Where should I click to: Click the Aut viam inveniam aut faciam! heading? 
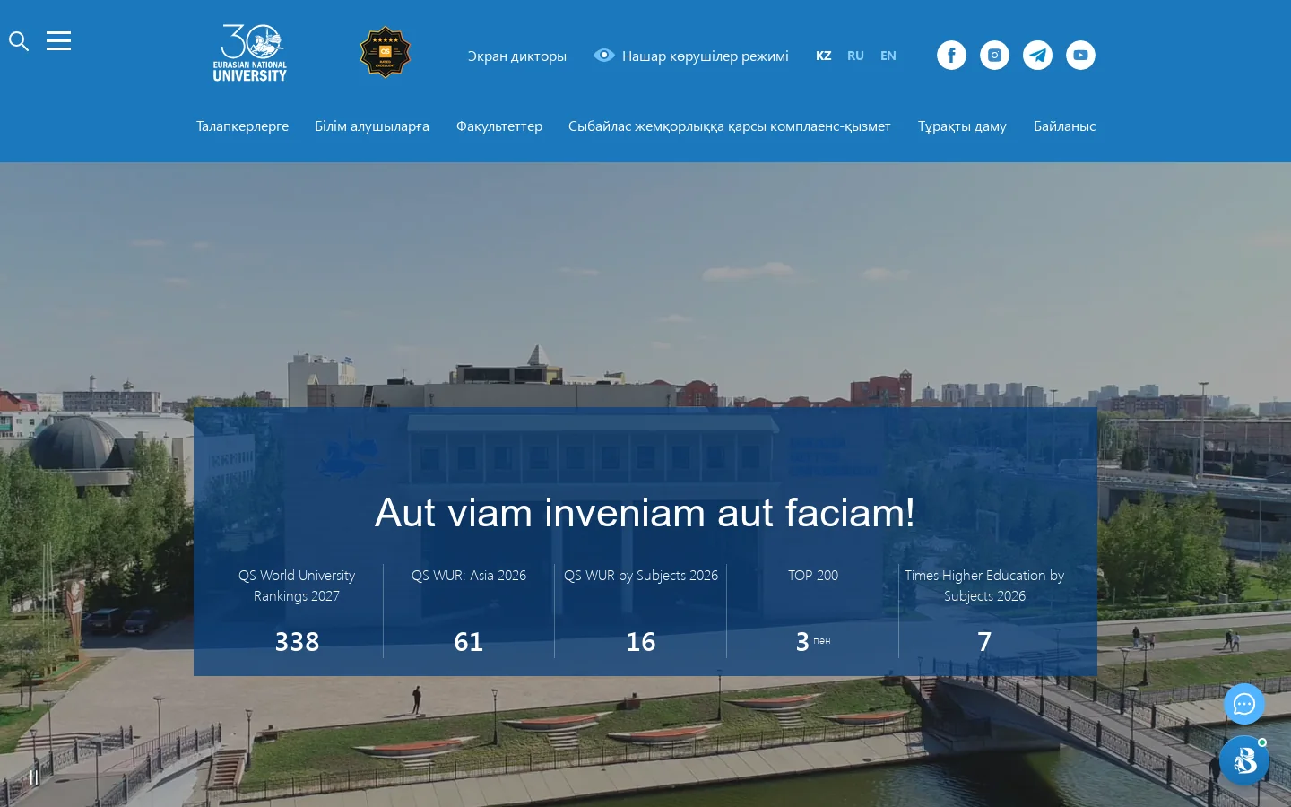click(645, 513)
